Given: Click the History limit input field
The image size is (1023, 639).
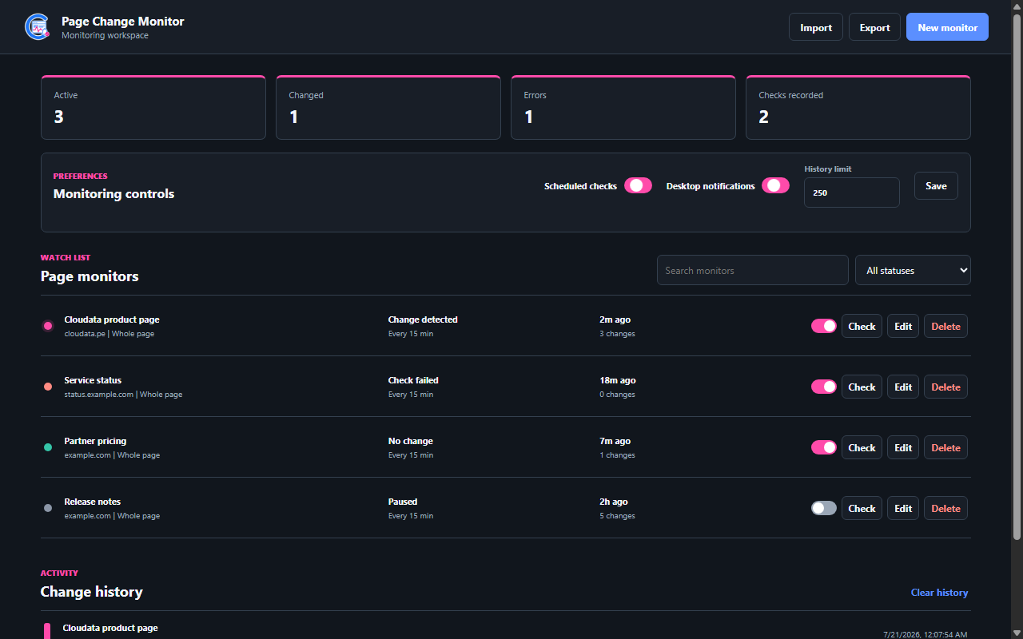Looking at the screenshot, I should click(x=851, y=192).
